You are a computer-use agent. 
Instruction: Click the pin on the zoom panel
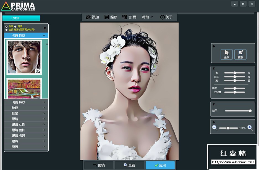(x=214, y=122)
